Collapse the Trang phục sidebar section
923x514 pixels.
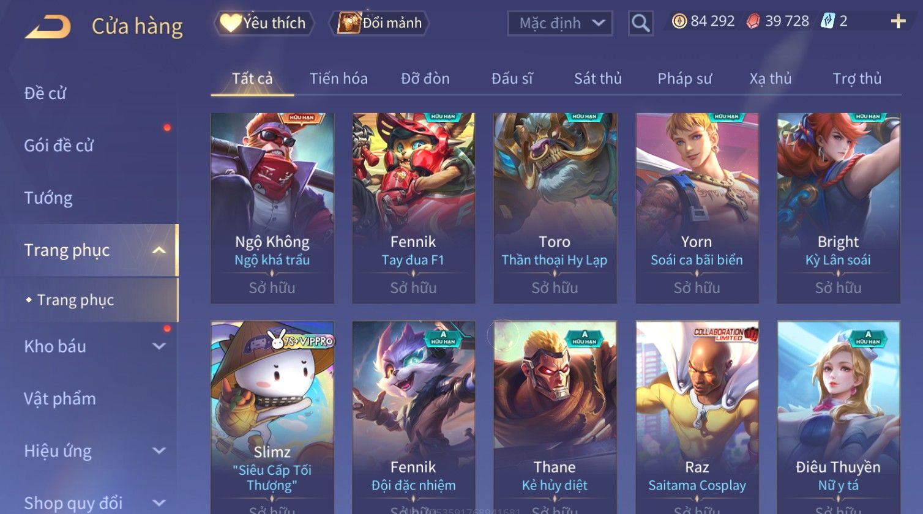(159, 251)
